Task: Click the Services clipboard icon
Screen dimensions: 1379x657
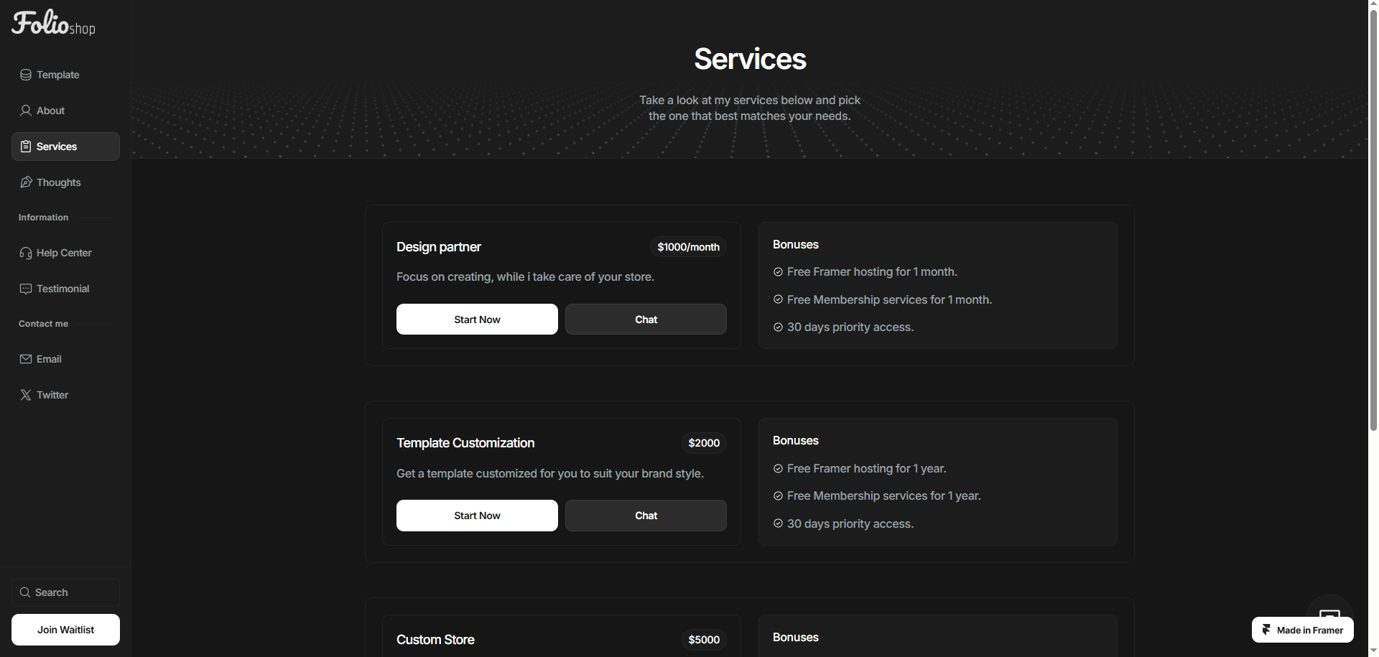Action: point(26,146)
